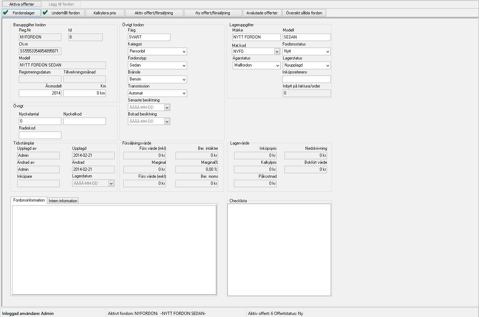
Task: Open the Bokad besiktning date picker
Action: point(167,121)
